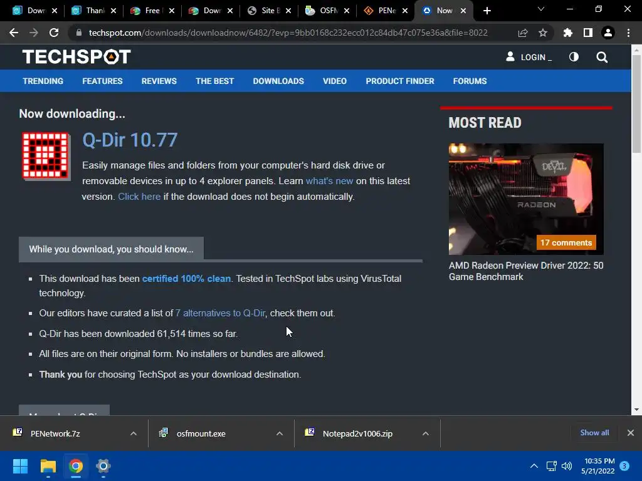Screen dimensions: 642x481
Task: Expand options for Notepad2v1006.zip download
Action: [426, 433]
